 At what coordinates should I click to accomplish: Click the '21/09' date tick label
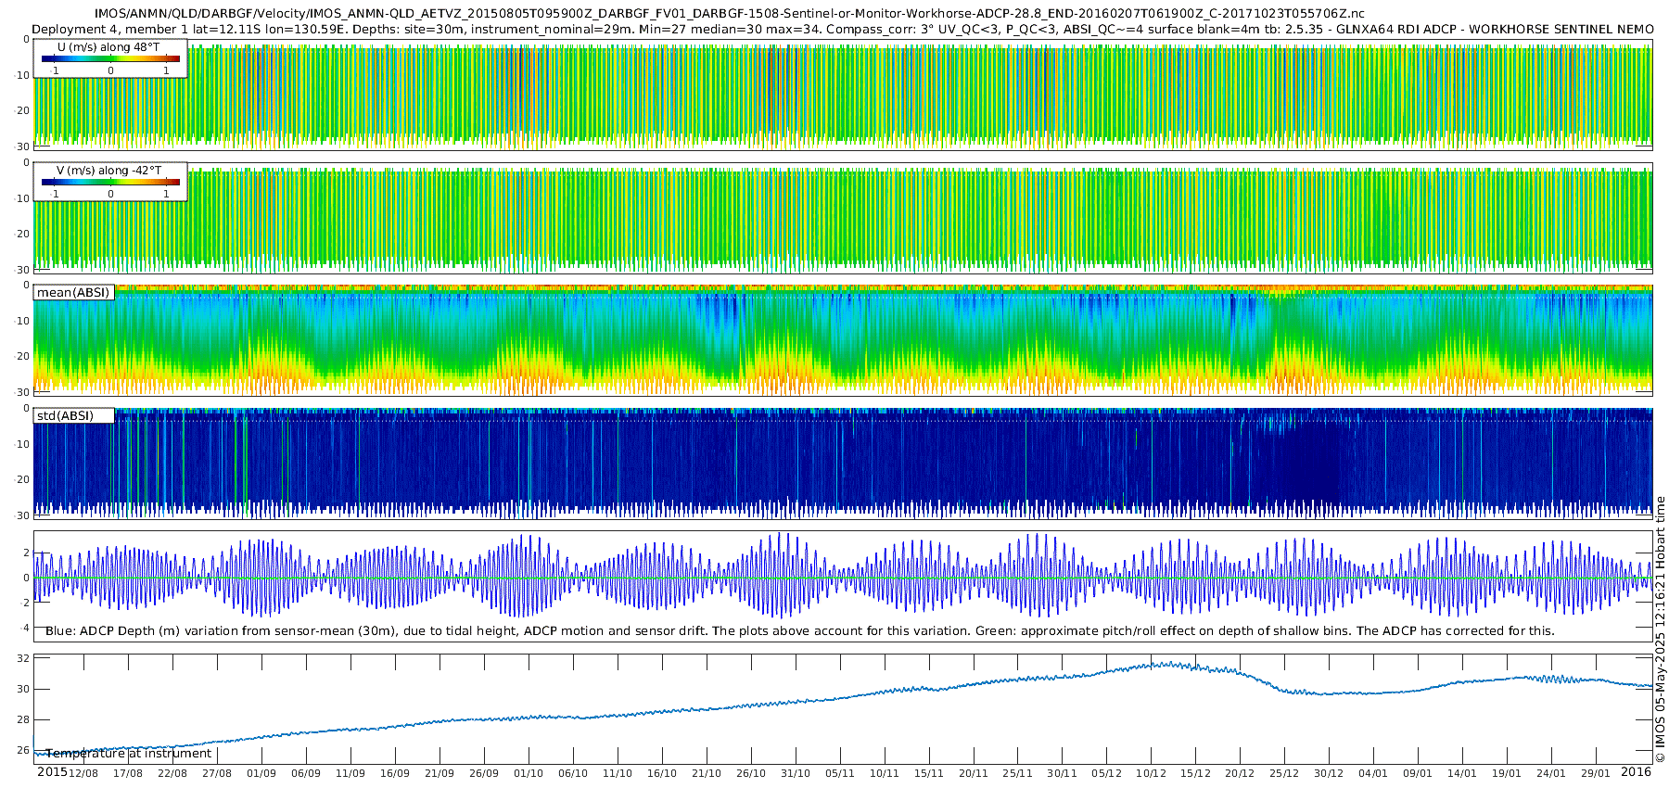point(440,773)
